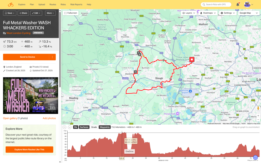Image resolution: width=261 pixels, height=163 pixels.
Task: Click the route photo thumbnail
Action: coord(31,96)
